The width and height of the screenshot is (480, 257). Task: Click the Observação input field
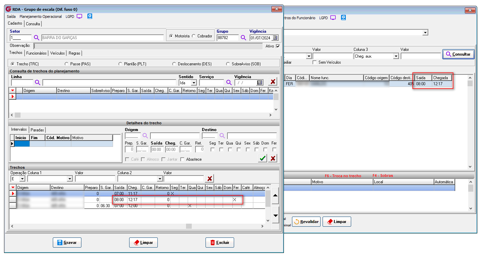(148, 46)
